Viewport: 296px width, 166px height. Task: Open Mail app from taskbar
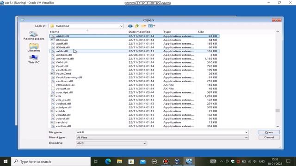143,161
